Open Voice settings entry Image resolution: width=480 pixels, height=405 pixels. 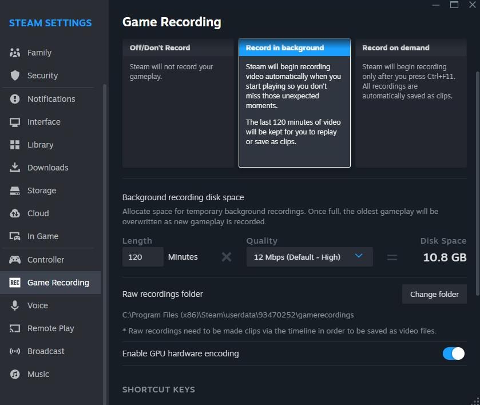38,305
